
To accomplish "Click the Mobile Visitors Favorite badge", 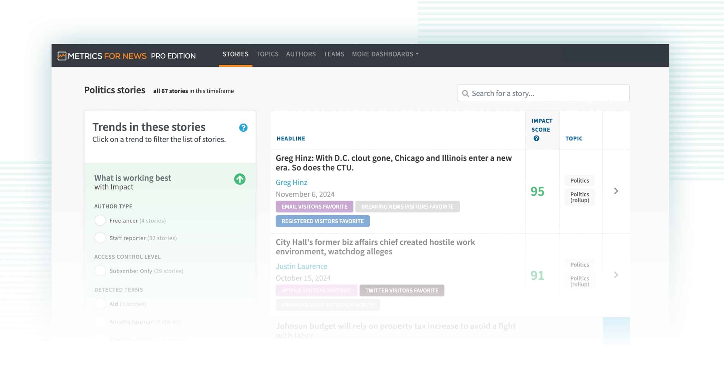I will coord(316,290).
